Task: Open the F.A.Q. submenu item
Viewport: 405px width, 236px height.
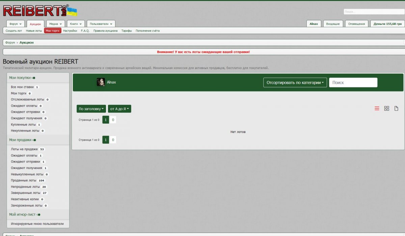Action: (x=85, y=31)
